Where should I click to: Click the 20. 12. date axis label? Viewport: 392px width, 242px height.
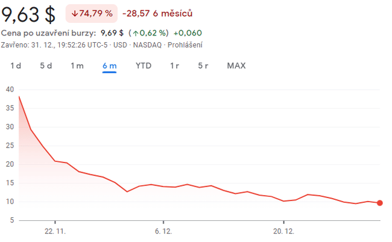point(283,230)
